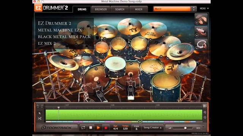Hit the right rack tom
The width and height of the screenshot is (243, 136).
tap(139, 43)
